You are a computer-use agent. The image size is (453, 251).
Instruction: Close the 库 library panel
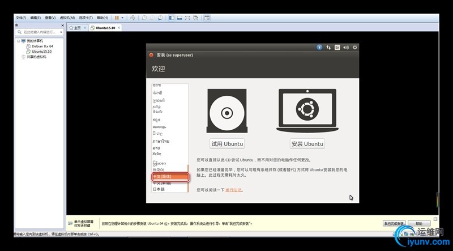62,25
